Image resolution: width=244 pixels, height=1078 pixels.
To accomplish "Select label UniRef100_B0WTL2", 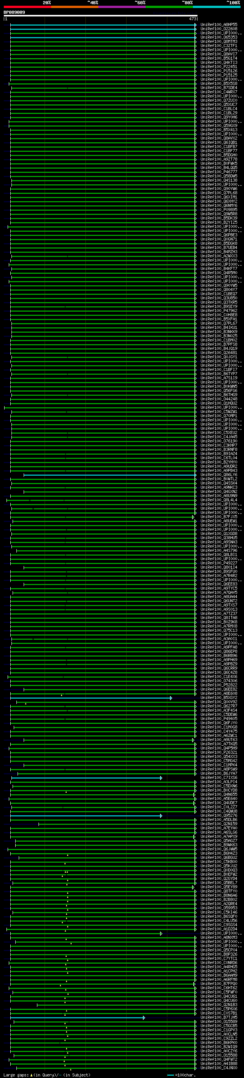I will point(219,479).
